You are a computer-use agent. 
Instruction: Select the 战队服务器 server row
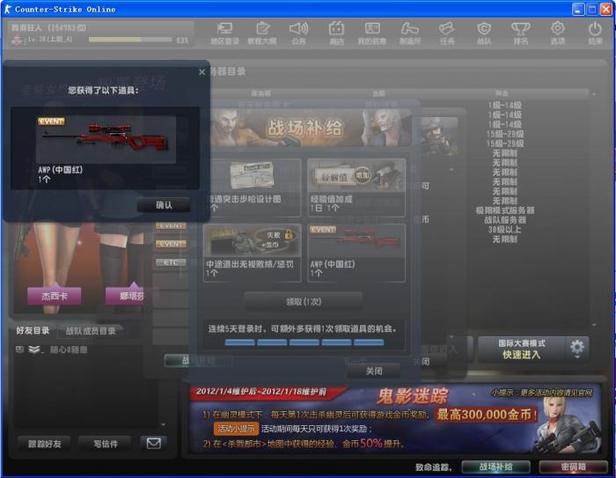coord(505,220)
